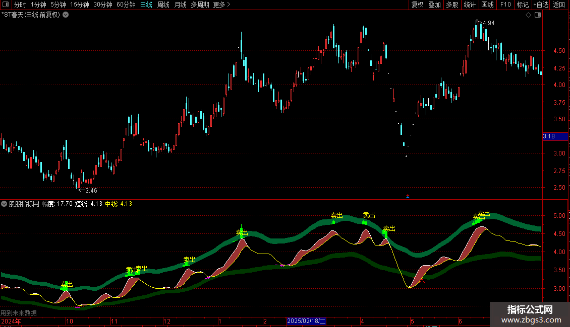
Task: Click month 12 on the time axis
Action: click(x=167, y=321)
